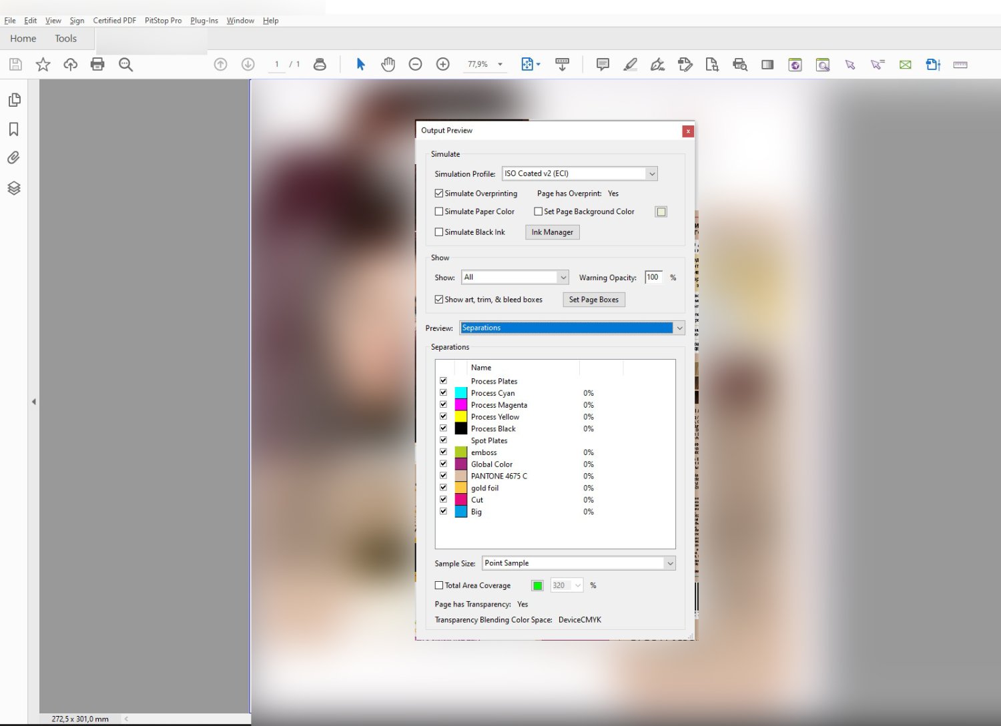The width and height of the screenshot is (1001, 726).
Task: Add a sticky note comment
Action: (603, 65)
